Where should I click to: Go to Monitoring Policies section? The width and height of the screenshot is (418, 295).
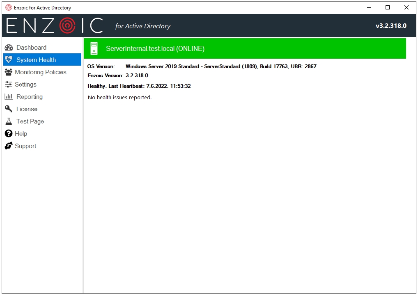pos(40,72)
